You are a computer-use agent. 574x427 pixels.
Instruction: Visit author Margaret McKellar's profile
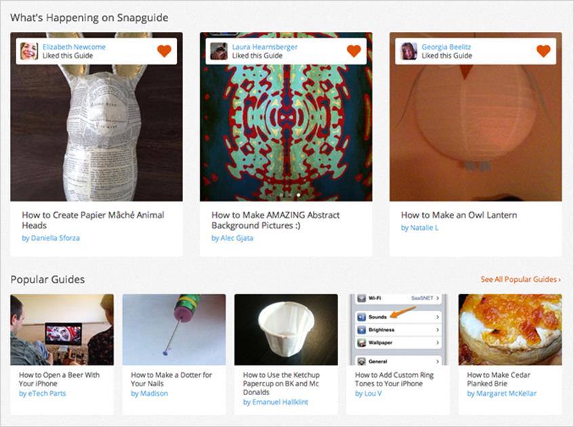(505, 393)
